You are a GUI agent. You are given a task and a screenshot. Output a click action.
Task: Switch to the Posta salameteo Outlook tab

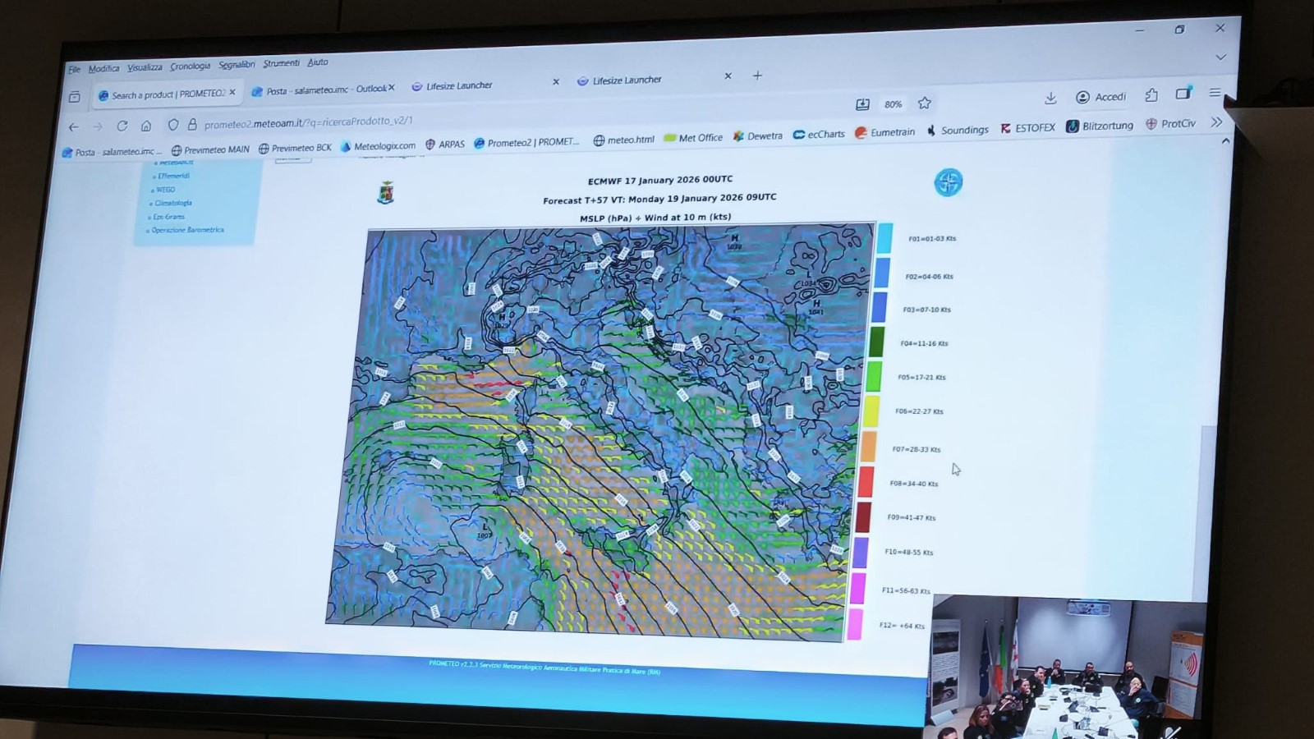(322, 90)
